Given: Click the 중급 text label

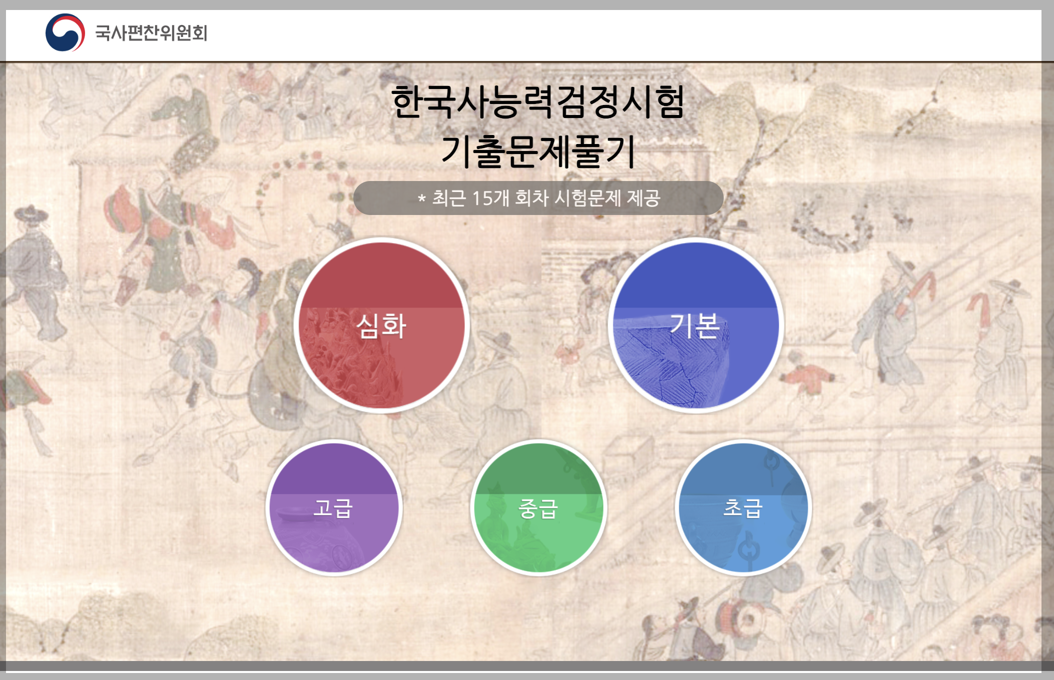Looking at the screenshot, I should point(539,509).
